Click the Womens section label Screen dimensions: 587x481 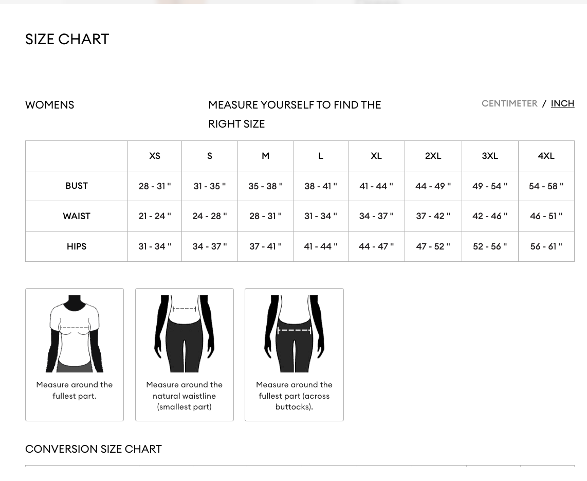(50, 105)
